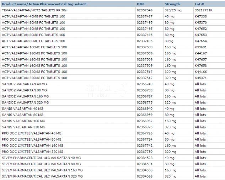Click the DIN column header
This screenshot has width=225, height=180.
point(140,4)
